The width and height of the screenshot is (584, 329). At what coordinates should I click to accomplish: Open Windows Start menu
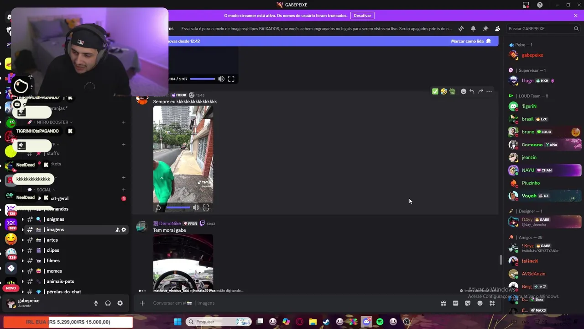click(x=177, y=322)
